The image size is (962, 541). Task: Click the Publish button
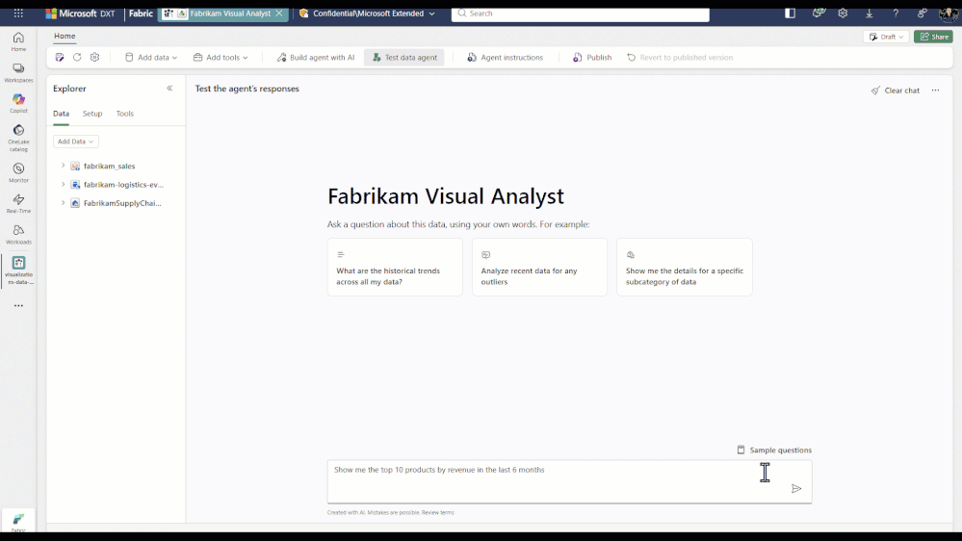pyautogui.click(x=592, y=57)
